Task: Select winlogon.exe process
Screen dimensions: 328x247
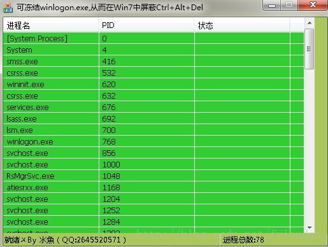Action: click(153, 141)
